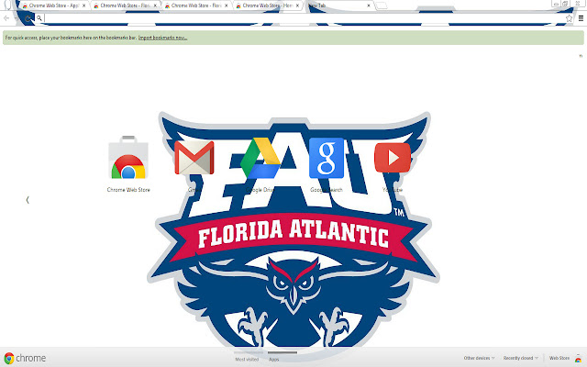Expand the Recently closed dropdown
The height and width of the screenshot is (367, 587).
pyautogui.click(x=520, y=358)
